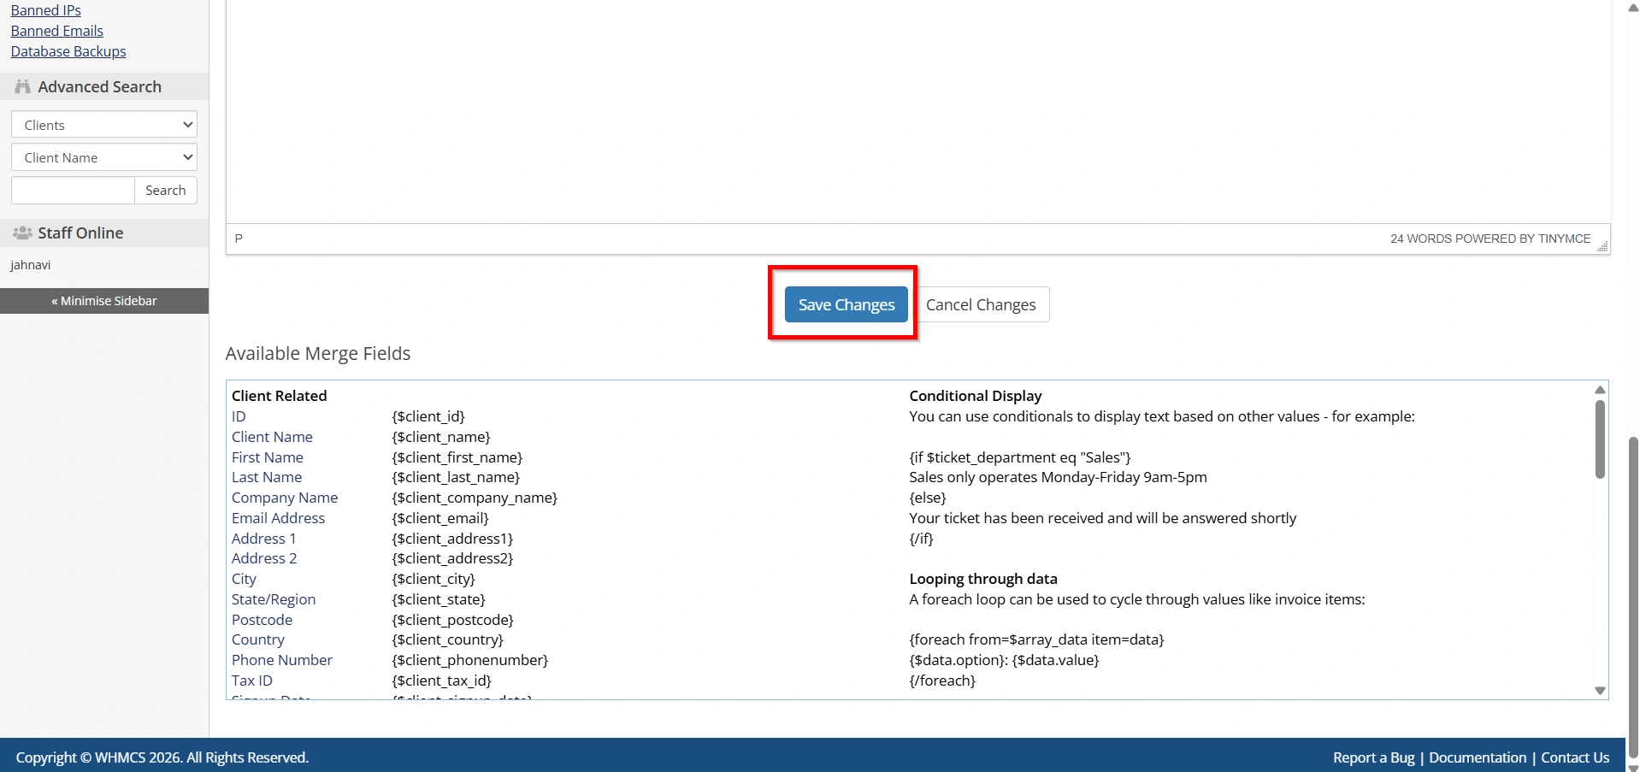The image size is (1640, 772).
Task: Insert the Phone Number merge field
Action: 282,660
